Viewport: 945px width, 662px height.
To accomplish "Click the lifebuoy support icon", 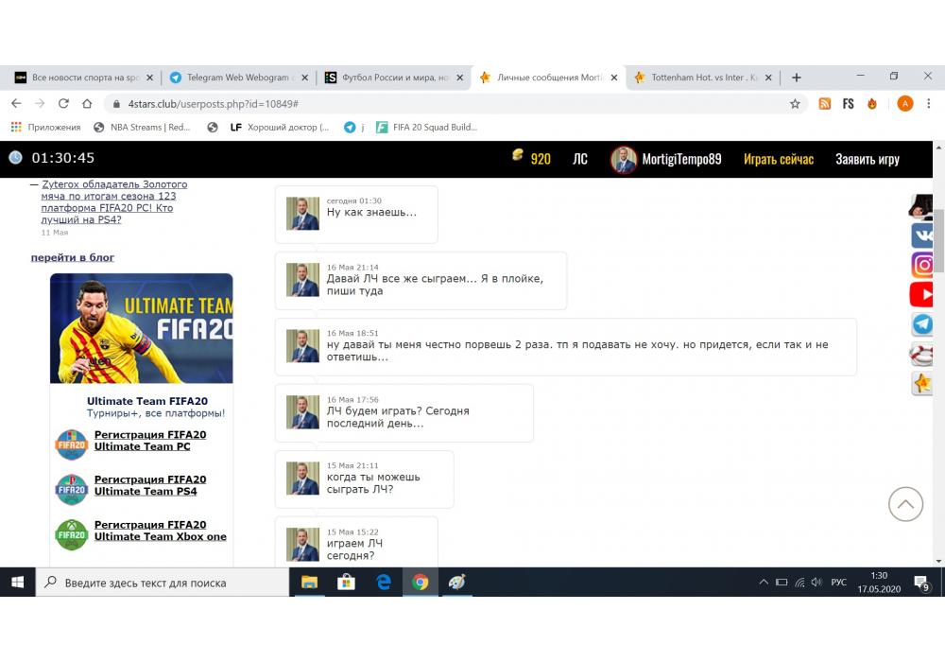I will [922, 354].
